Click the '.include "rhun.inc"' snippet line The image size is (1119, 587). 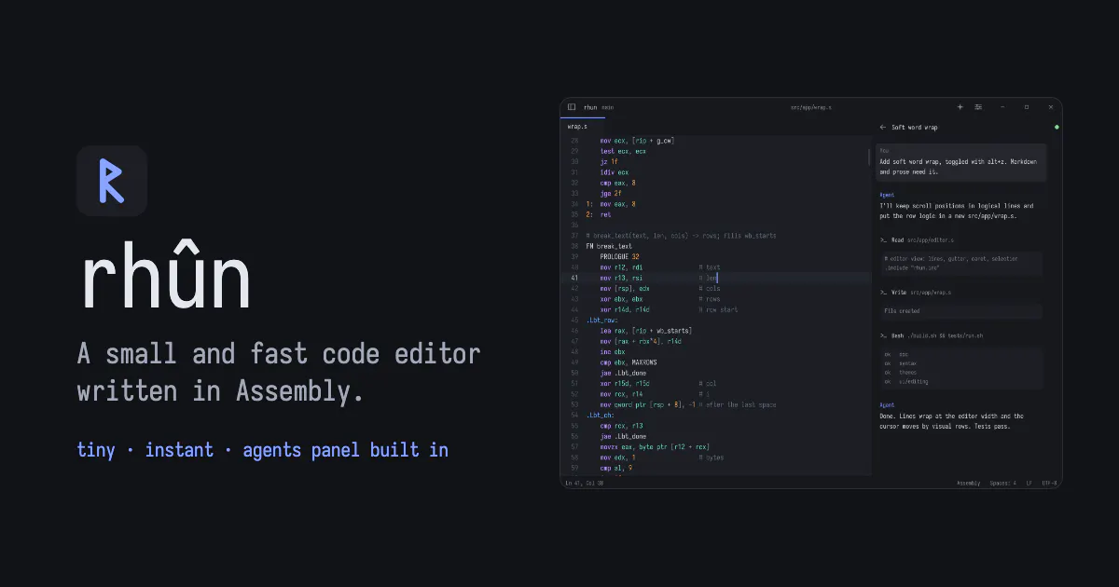[912, 267]
